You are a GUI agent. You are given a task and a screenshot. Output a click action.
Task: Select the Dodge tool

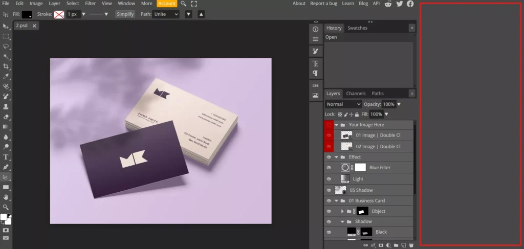(x=6, y=147)
